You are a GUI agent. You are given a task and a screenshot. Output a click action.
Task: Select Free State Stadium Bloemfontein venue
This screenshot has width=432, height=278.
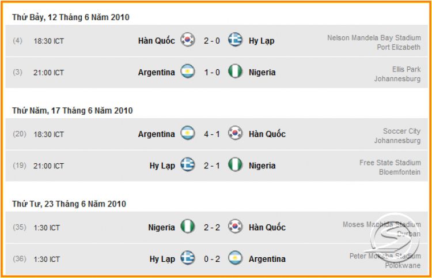click(390, 167)
